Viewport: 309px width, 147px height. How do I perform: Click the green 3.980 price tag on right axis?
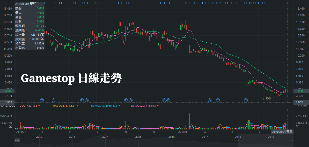tap(299, 91)
